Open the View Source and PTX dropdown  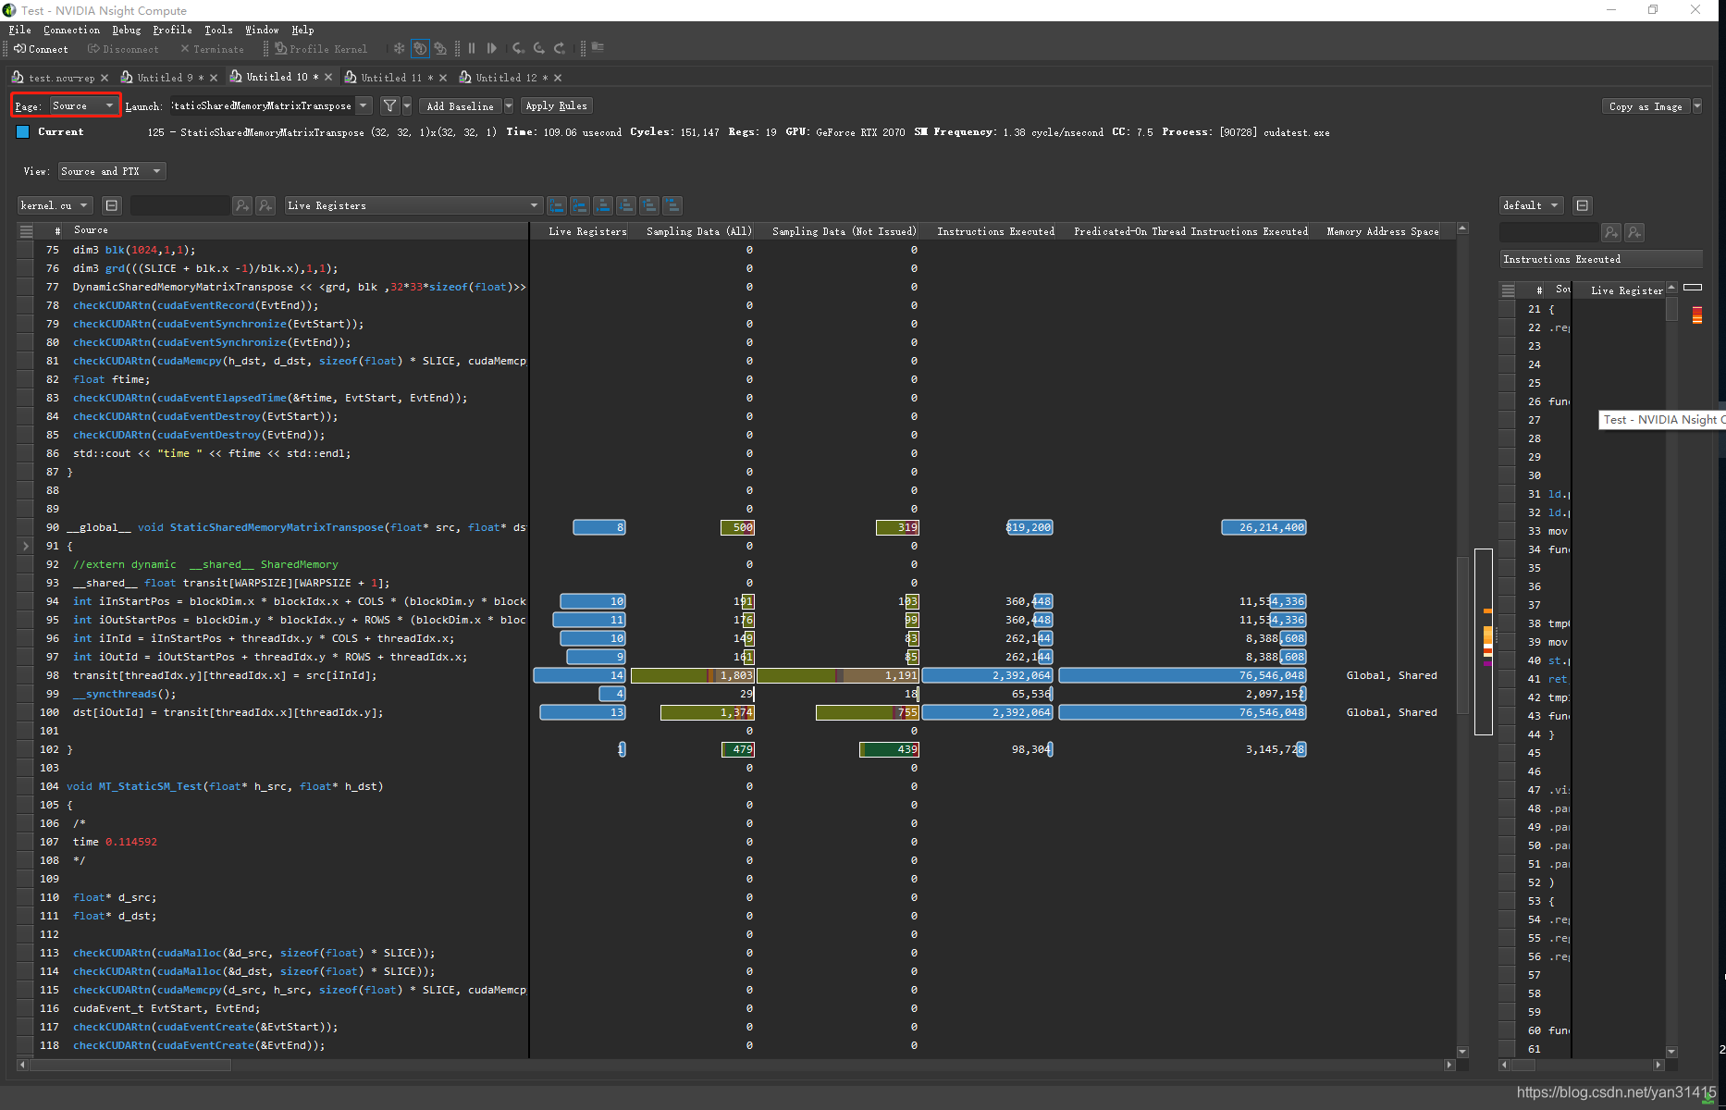[x=111, y=170]
